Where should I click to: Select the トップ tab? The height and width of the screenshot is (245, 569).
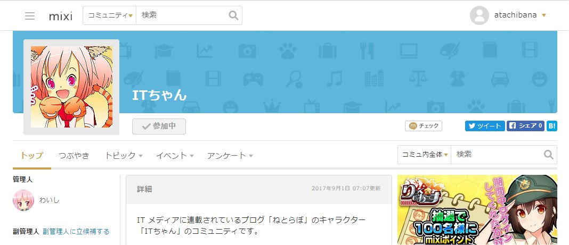[31, 156]
